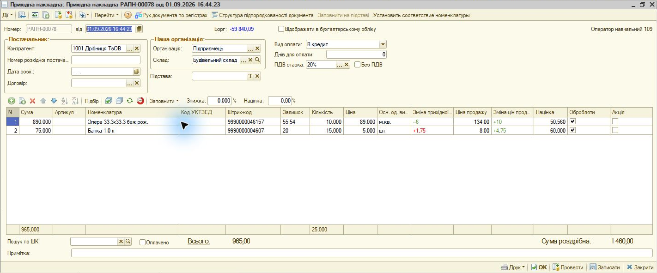Click the Підбір button

pos(91,101)
